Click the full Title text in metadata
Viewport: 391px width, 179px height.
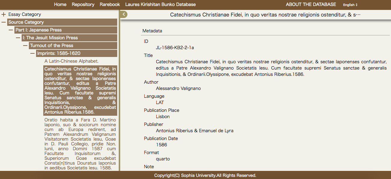coord(271,68)
